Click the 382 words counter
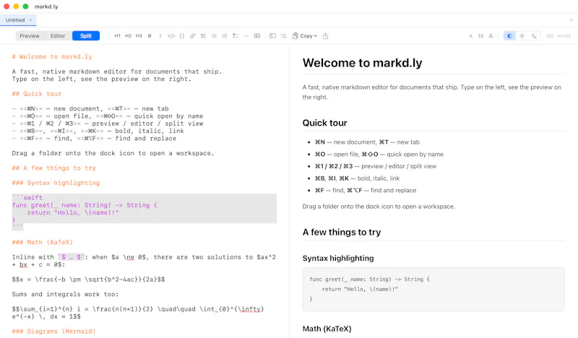 coord(558,36)
